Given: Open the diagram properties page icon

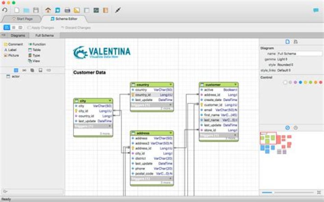Looking at the screenshot, I should (288, 42).
